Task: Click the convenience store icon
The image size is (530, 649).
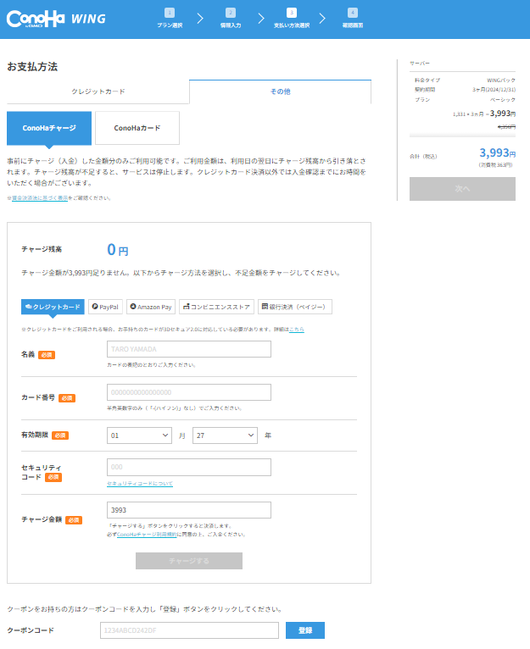Action: click(x=186, y=307)
